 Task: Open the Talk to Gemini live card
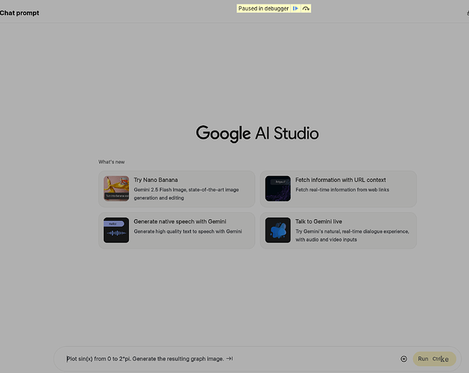[339, 231]
